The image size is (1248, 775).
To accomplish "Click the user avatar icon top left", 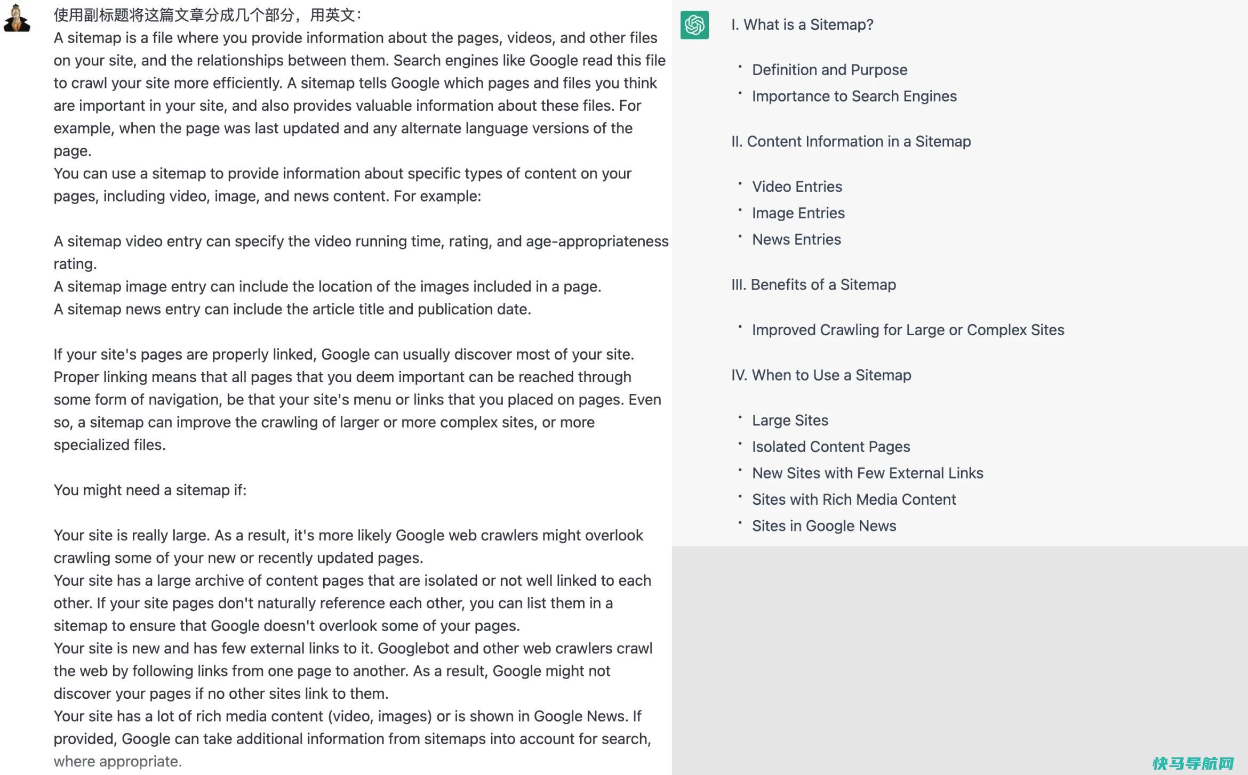I will (21, 21).
